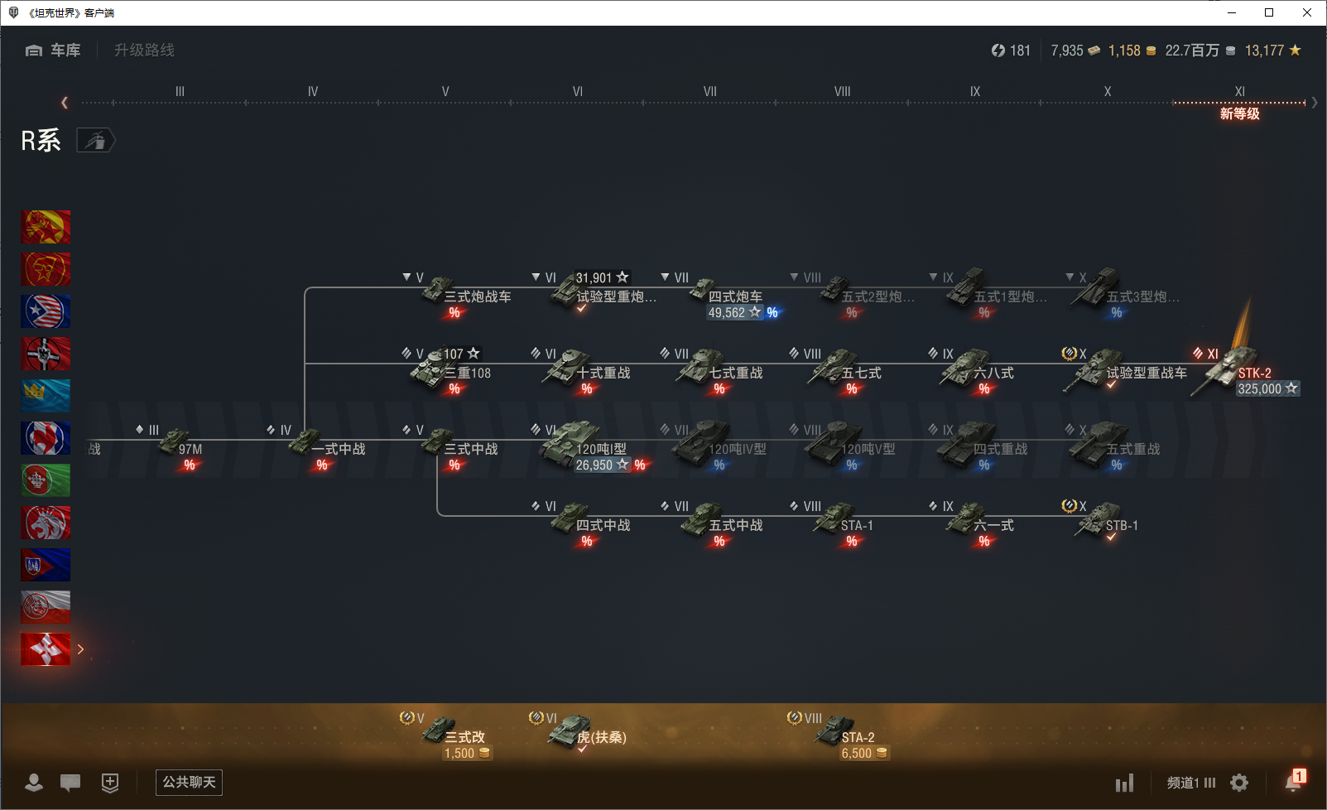Viewport: 1327px width, 810px height.
Task: Open the 车库 garage tab
Action: click(53, 51)
